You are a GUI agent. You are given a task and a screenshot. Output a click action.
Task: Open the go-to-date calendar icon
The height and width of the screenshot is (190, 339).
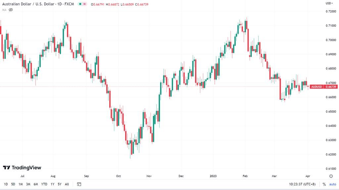pos(79,184)
